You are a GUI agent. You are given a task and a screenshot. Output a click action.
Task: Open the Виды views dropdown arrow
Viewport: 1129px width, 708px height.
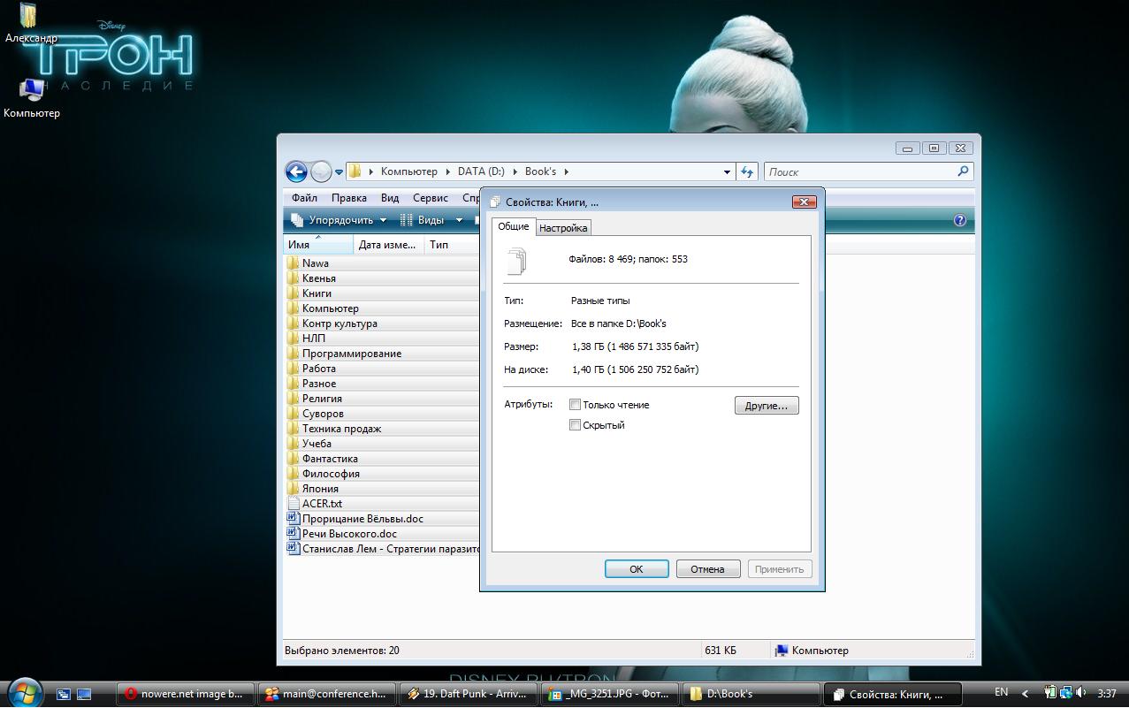pyautogui.click(x=459, y=220)
